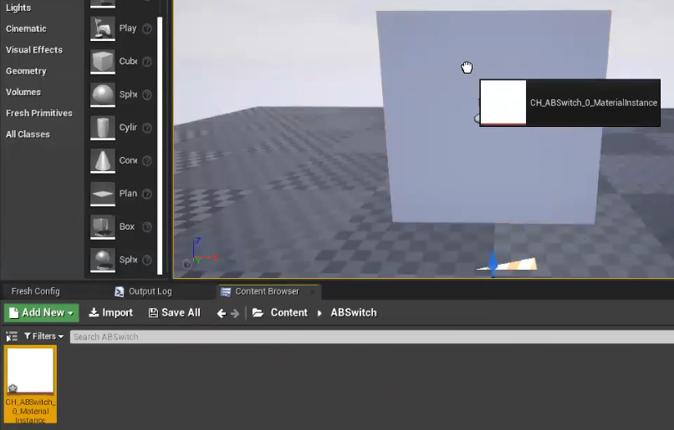Switch to the Fresh Config tab
The height and width of the screenshot is (430, 674).
click(36, 291)
